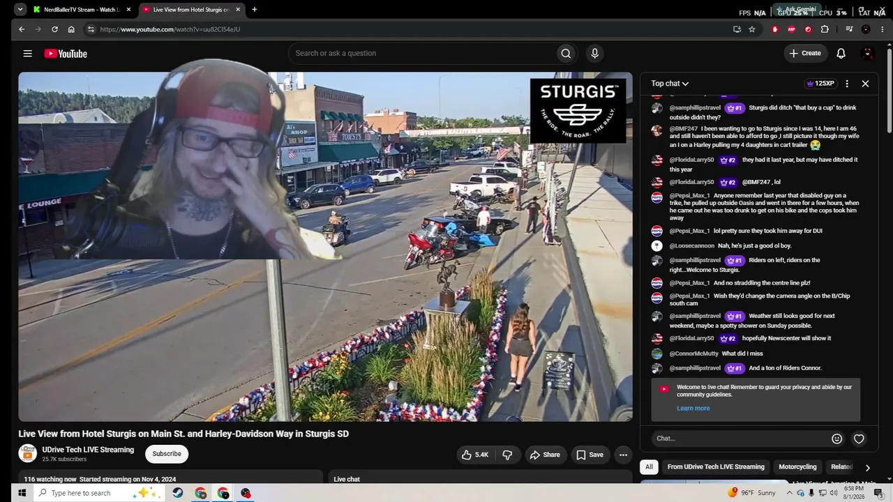Image resolution: width=893 pixels, height=502 pixels.
Task: Open @samphillipstravel's Sturgis cup message author
Action: [x=695, y=108]
